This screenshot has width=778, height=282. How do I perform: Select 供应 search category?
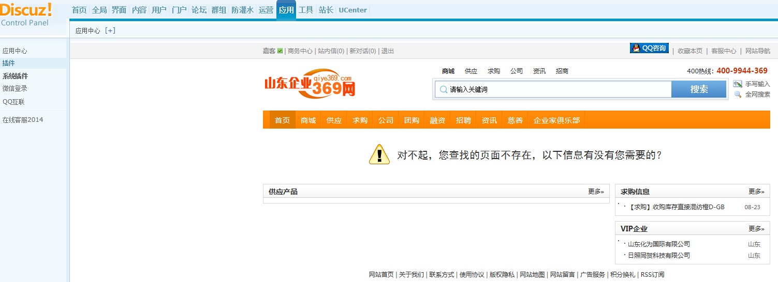pos(471,71)
